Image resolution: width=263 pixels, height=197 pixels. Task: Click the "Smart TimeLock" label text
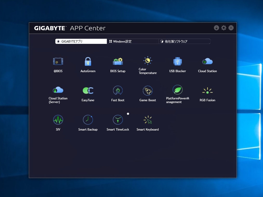point(118,129)
